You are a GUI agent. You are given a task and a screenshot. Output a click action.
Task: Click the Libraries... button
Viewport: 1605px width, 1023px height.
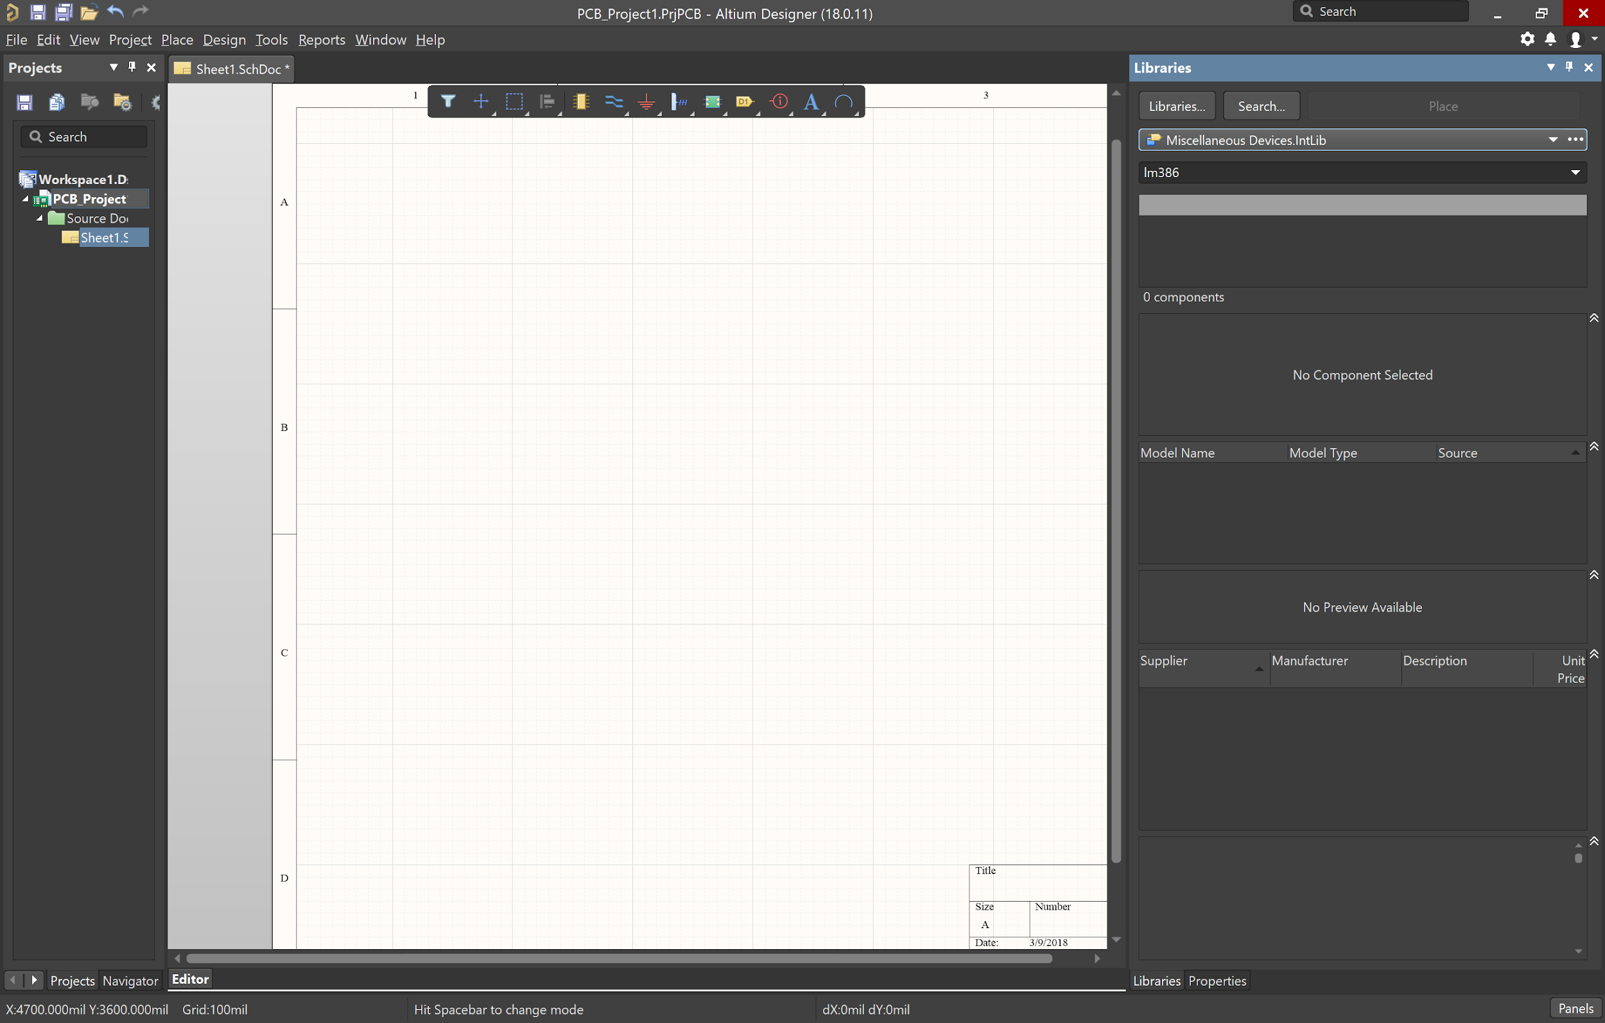click(1176, 105)
